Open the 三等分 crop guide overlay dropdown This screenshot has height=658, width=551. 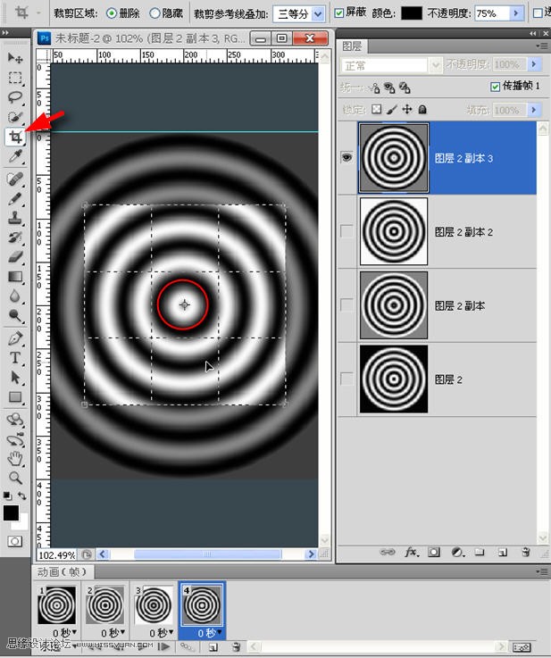318,14
